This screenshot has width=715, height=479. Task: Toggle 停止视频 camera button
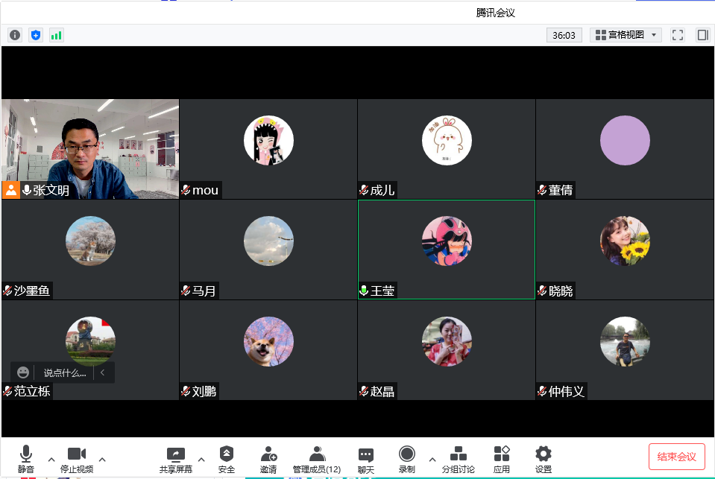pyautogui.click(x=77, y=459)
